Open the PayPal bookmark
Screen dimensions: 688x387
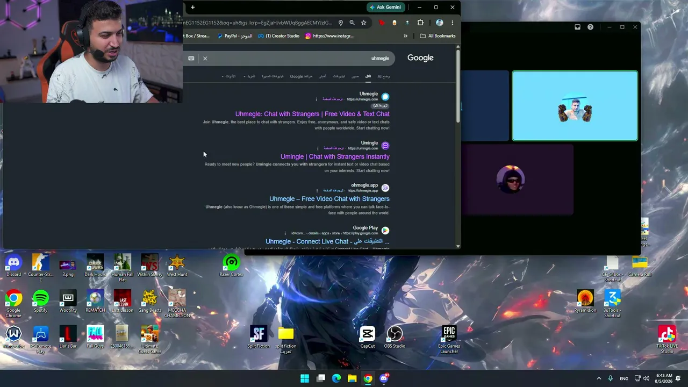235,36
